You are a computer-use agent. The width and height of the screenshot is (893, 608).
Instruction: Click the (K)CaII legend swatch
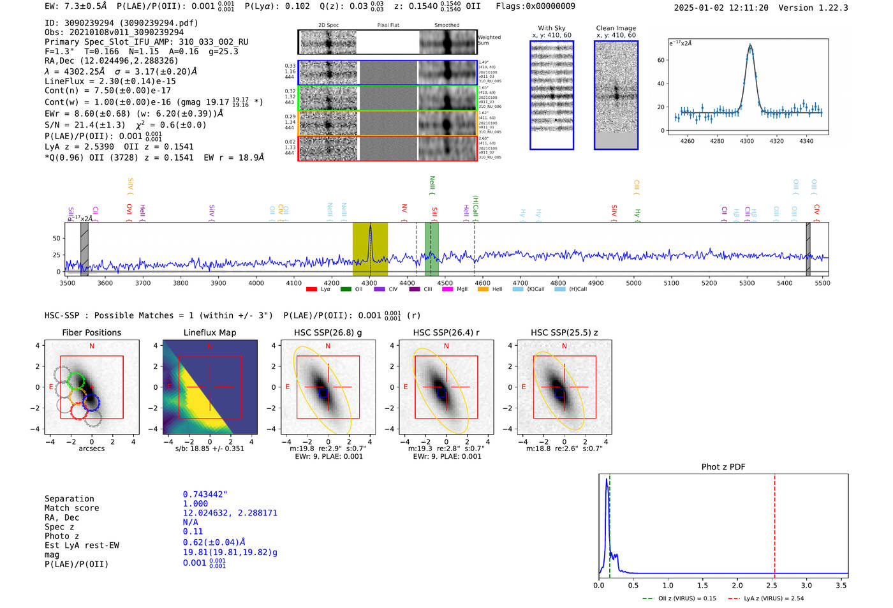point(518,289)
